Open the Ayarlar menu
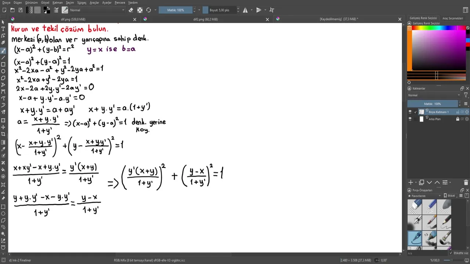This screenshot has height=264, width=470. click(x=107, y=3)
